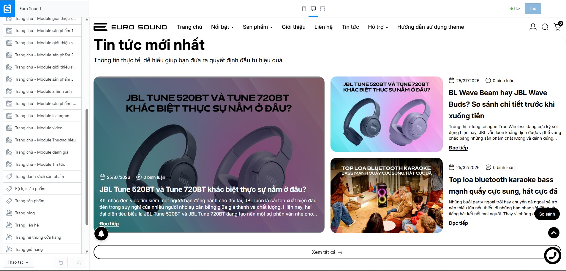
Task: Click sidebar scroll down arrow
Action: click(x=87, y=251)
